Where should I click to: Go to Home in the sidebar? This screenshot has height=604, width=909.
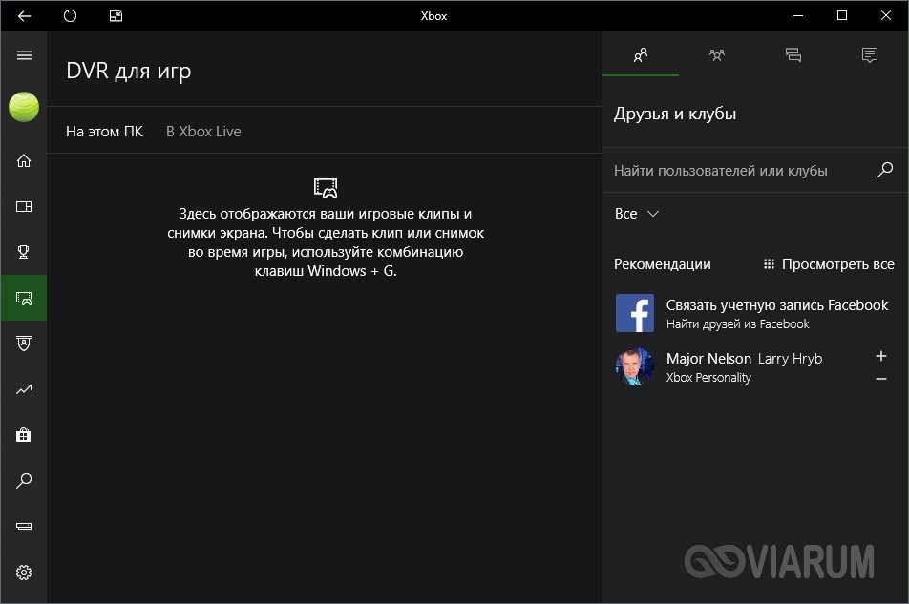pyautogui.click(x=24, y=160)
